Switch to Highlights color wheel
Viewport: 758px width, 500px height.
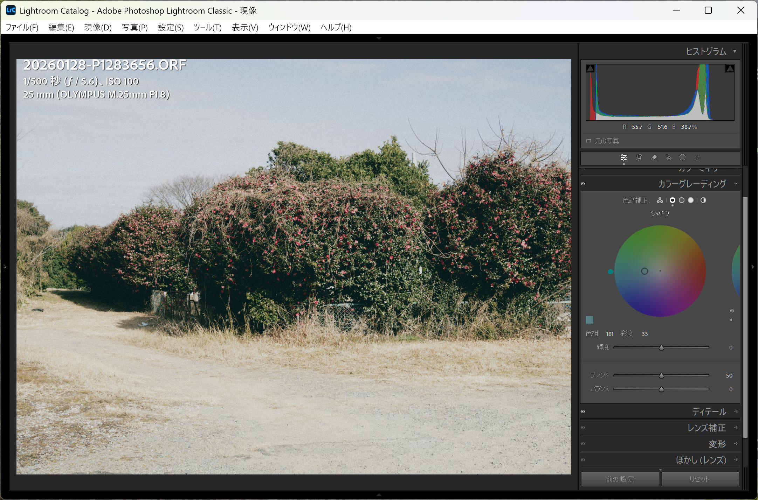(691, 200)
